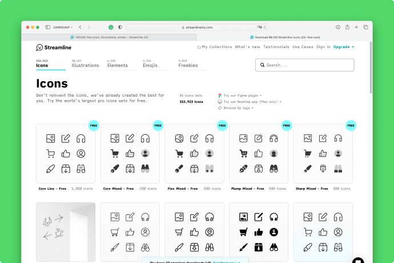The height and width of the screenshot is (263, 394).
Task: Open the Core Line Free icon set card
Action: [66, 154]
